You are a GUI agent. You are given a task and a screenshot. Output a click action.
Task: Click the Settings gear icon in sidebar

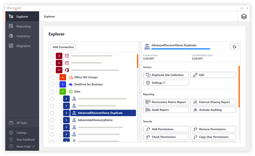pyautogui.click(x=11, y=132)
